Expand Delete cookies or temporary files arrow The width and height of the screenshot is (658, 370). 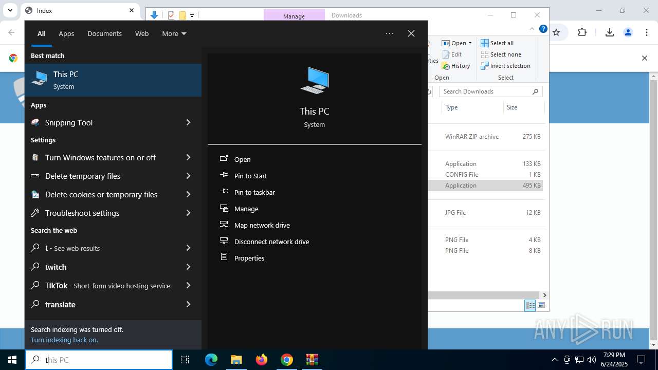[x=188, y=194]
